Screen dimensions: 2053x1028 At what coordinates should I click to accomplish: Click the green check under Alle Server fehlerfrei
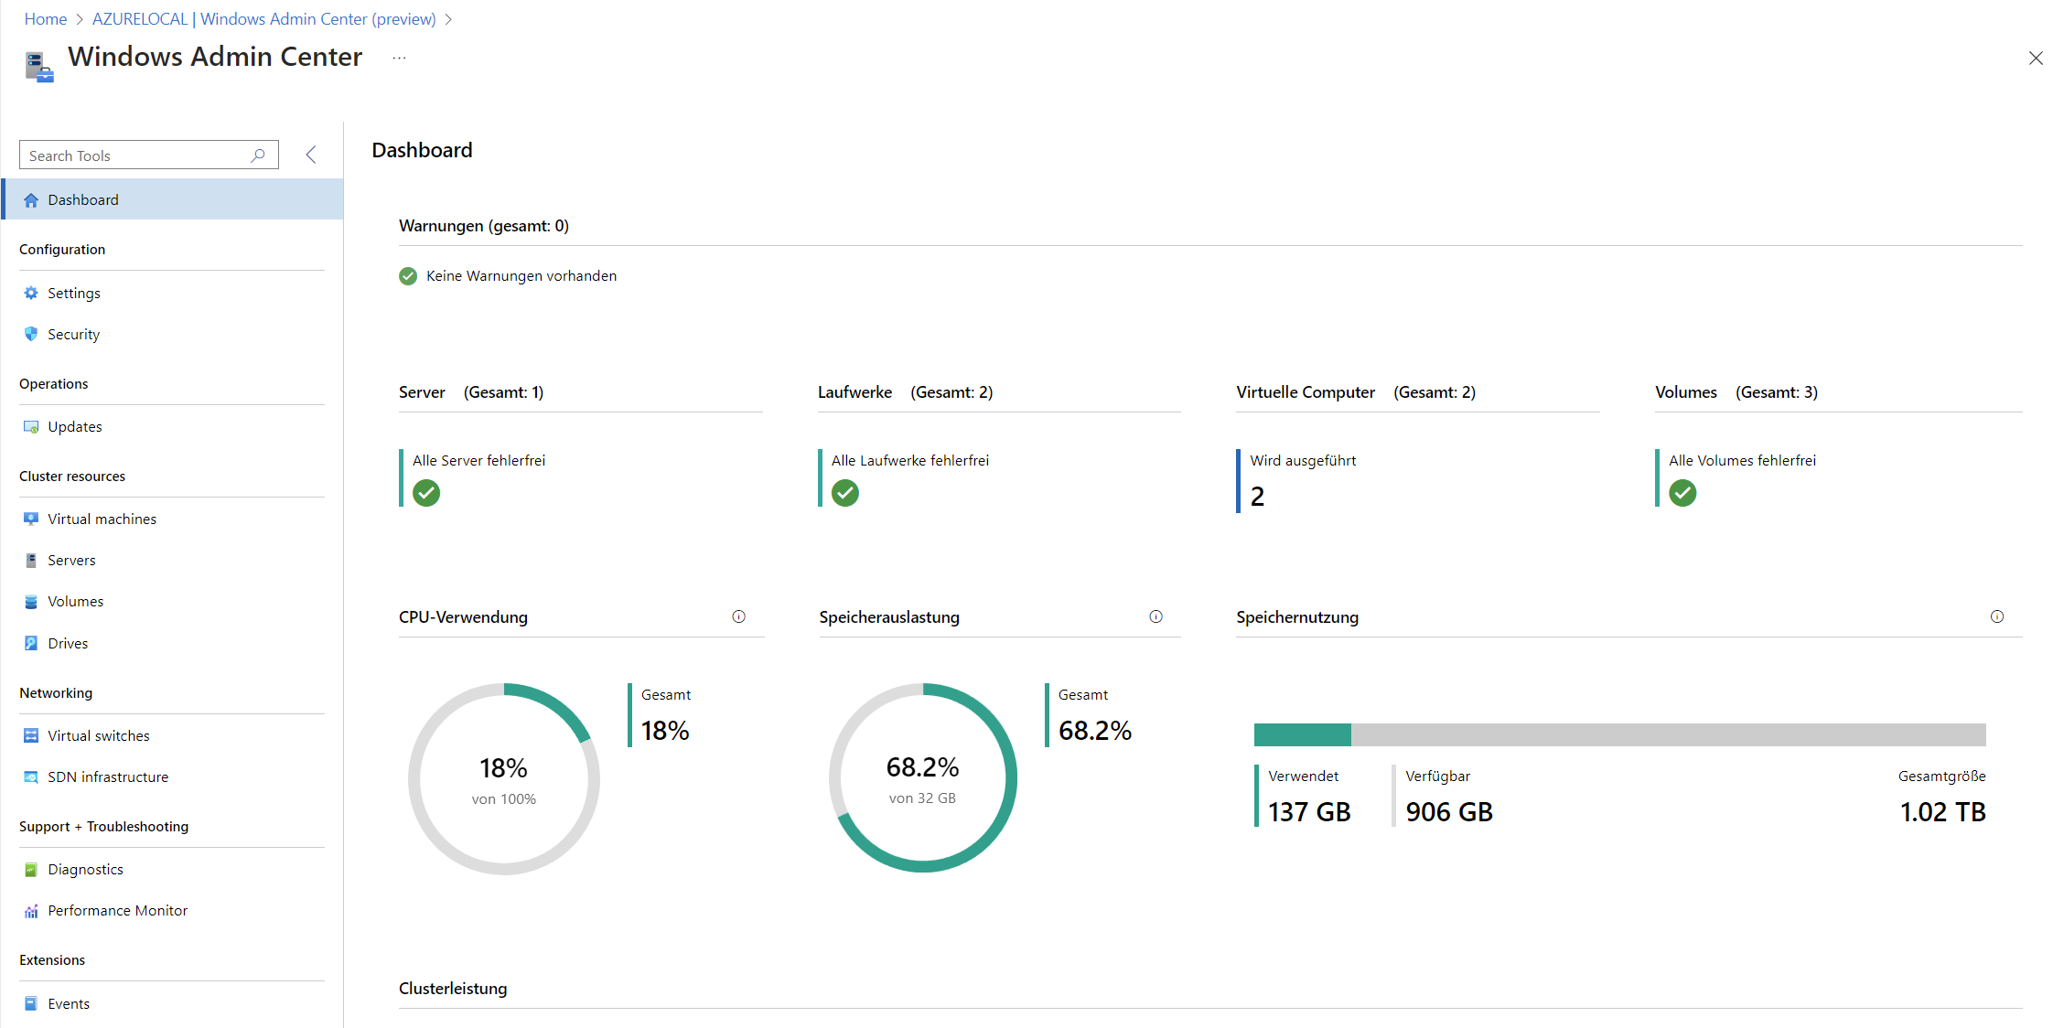[x=426, y=494]
